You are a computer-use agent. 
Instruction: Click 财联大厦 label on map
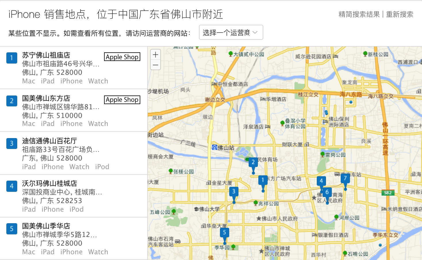(x=292, y=144)
